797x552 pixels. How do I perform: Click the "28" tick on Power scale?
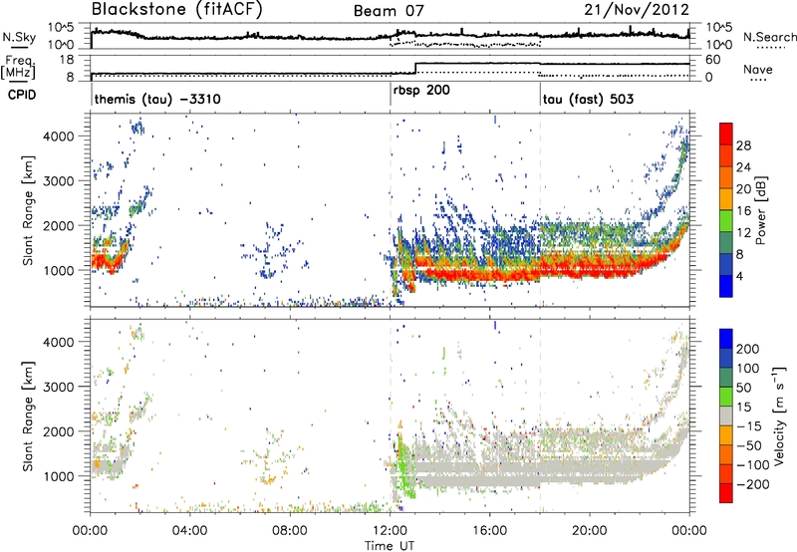click(x=743, y=145)
